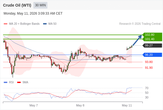Click the 91.90 support level label
This screenshot has height=110, width=163.
coord(149,68)
